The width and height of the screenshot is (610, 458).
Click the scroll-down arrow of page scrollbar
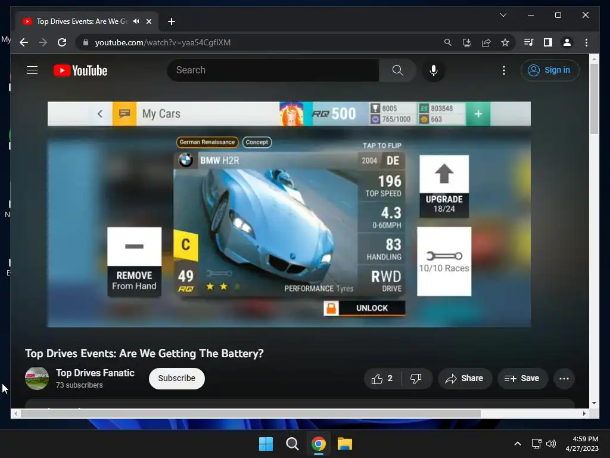point(594,403)
